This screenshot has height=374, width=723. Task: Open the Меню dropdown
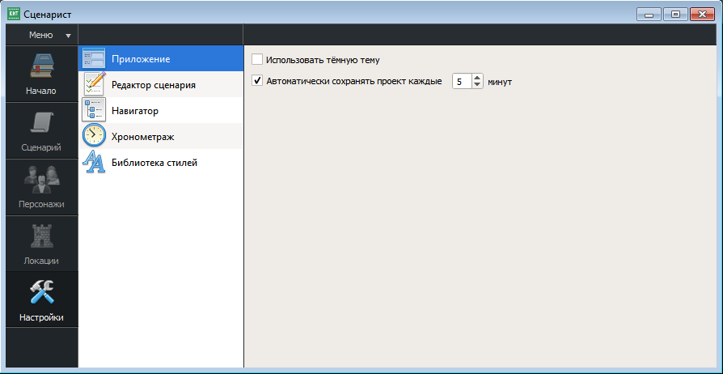pos(42,35)
